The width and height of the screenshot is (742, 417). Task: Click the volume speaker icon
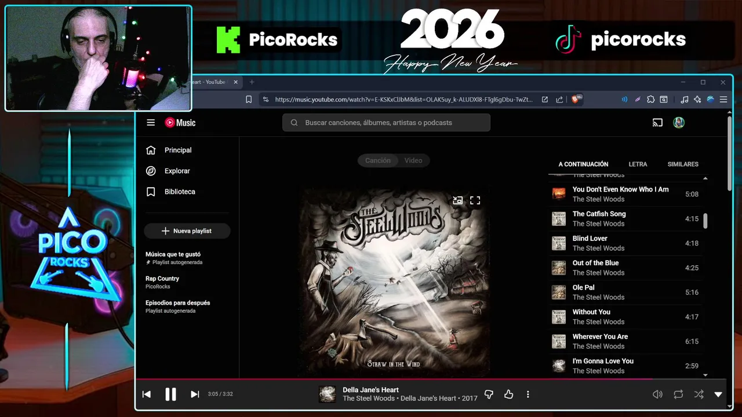point(657,394)
